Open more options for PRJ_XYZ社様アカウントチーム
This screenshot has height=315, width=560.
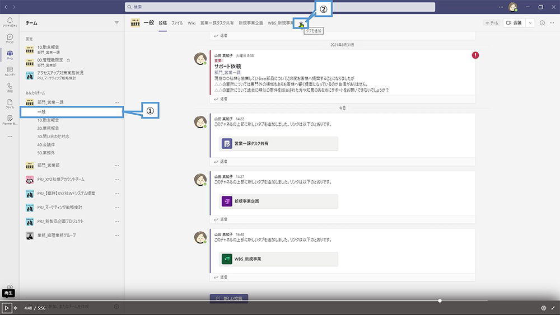tap(116, 180)
